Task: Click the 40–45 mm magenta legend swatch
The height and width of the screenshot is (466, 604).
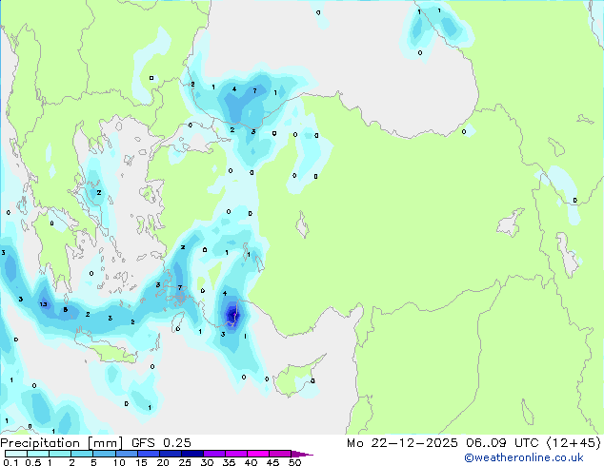Action: [x=258, y=454]
